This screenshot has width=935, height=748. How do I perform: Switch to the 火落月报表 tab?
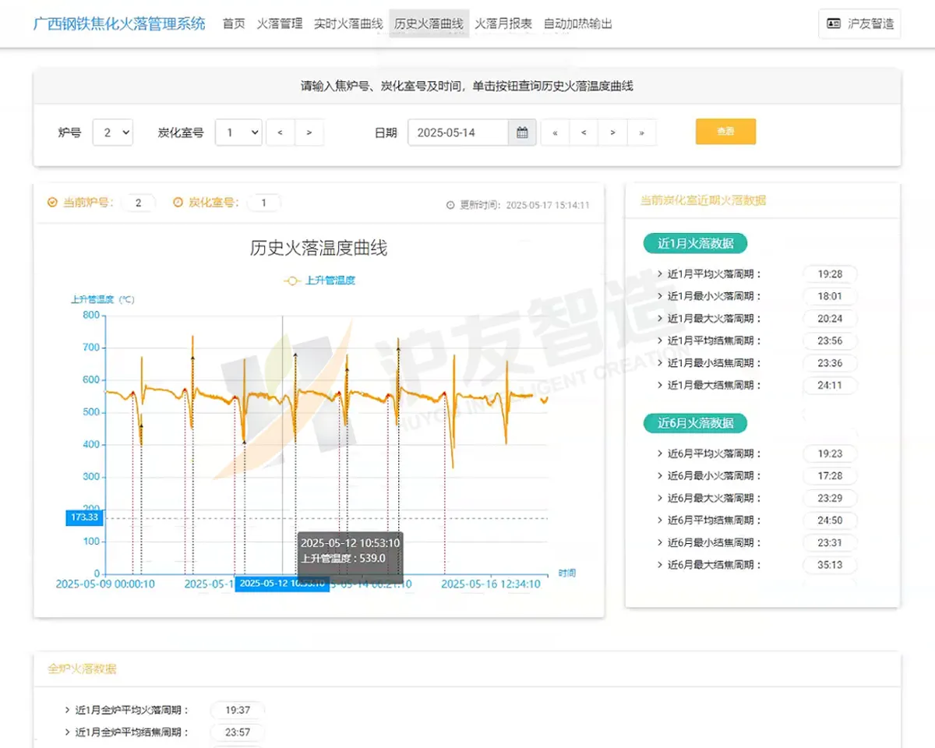pos(503,23)
